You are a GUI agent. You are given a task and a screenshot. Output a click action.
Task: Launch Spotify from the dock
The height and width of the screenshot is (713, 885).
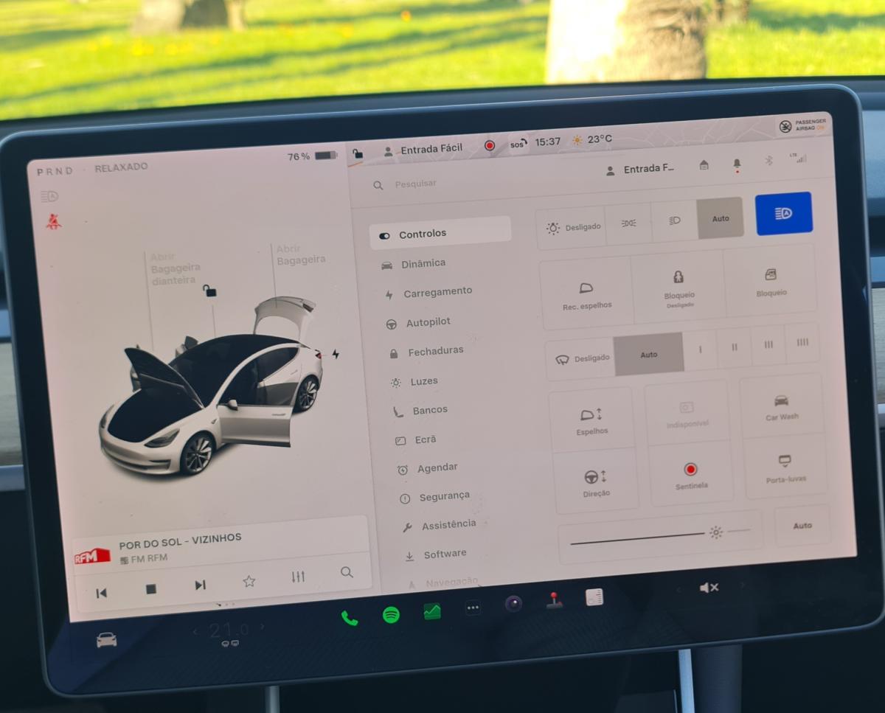392,615
